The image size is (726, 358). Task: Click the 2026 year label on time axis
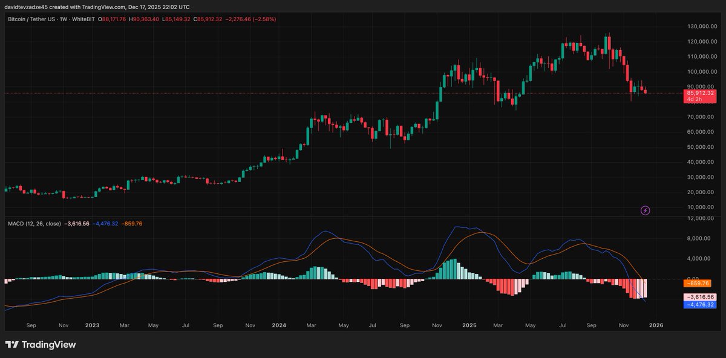click(656, 325)
